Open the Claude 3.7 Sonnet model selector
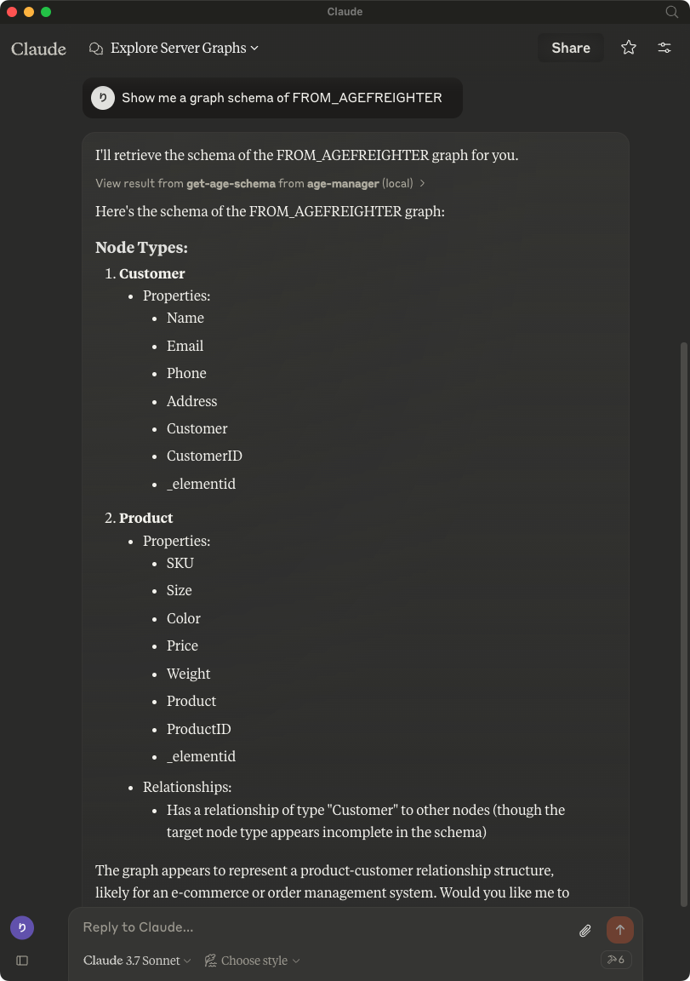690x981 pixels. coord(136,960)
